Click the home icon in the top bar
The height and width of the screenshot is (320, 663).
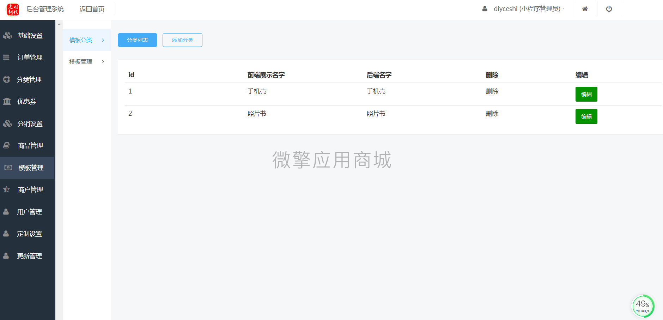pyautogui.click(x=585, y=9)
